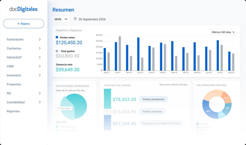
Task: Click the gray bar for Oct/21
Action: 120,53
